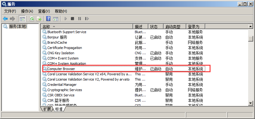This screenshot has width=255, height=119.
Task: Switch to the 扩展 tab
Action: [x=47, y=109]
